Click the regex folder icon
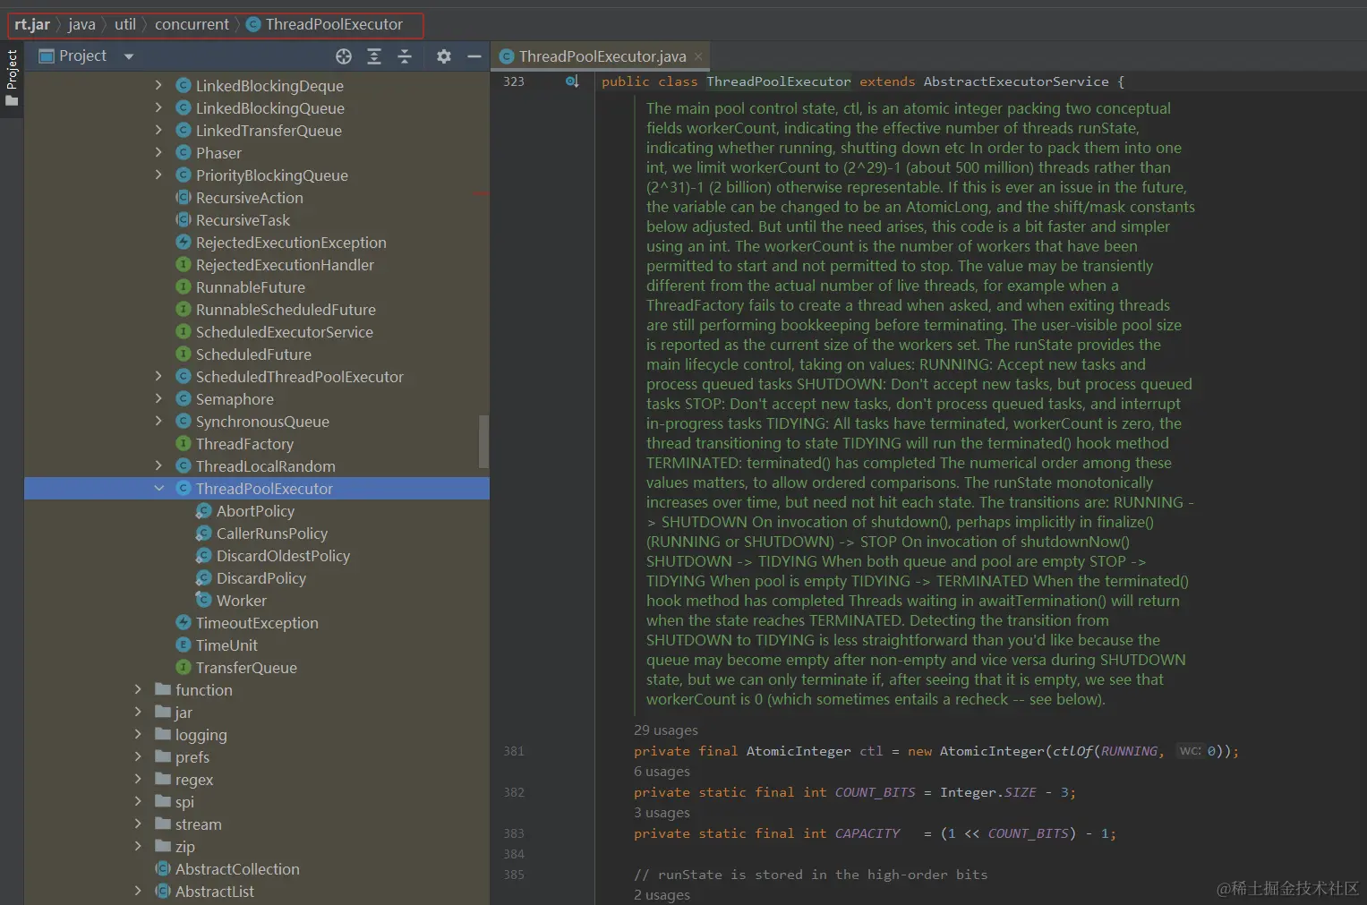This screenshot has height=905, width=1367. 163,779
